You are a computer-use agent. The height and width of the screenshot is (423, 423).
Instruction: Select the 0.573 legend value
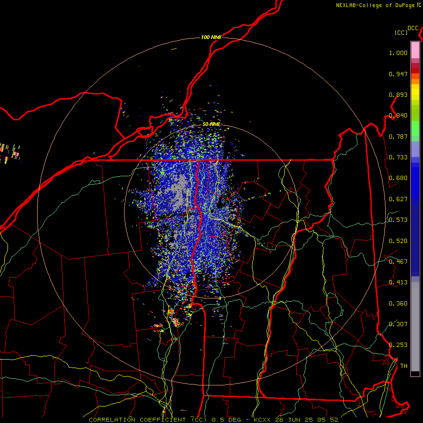pyautogui.click(x=398, y=220)
